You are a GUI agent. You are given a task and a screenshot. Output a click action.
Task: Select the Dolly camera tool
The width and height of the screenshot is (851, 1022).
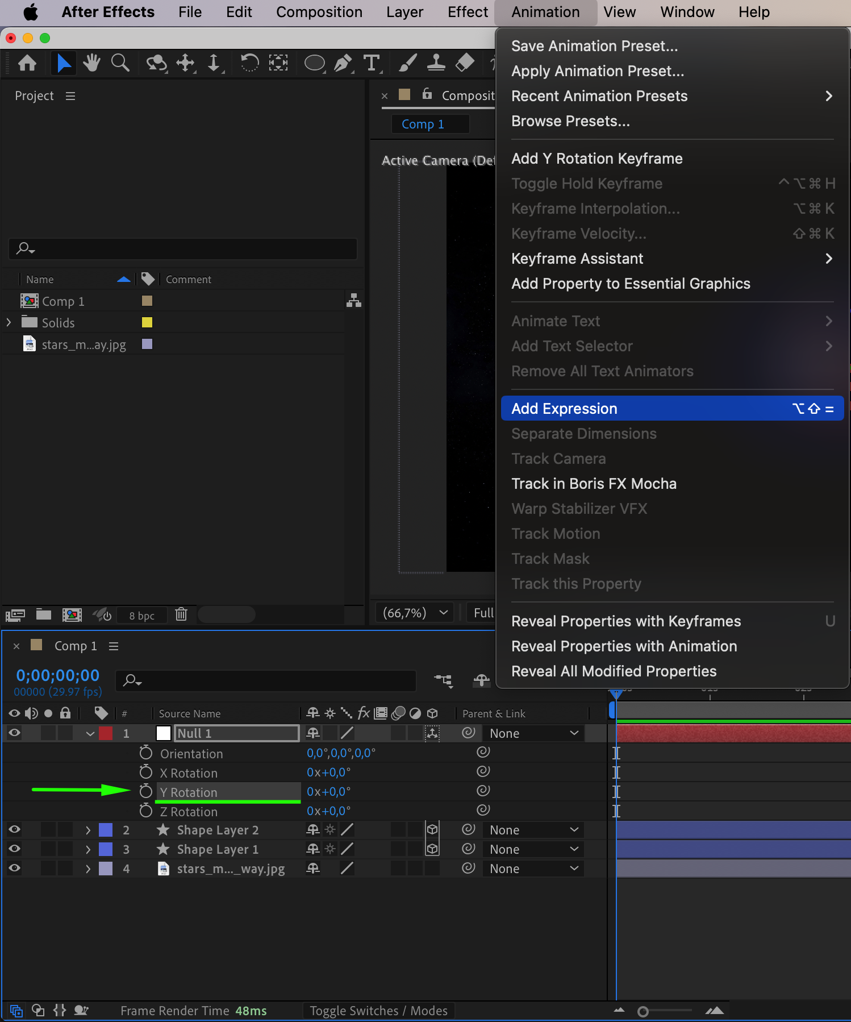(x=214, y=63)
